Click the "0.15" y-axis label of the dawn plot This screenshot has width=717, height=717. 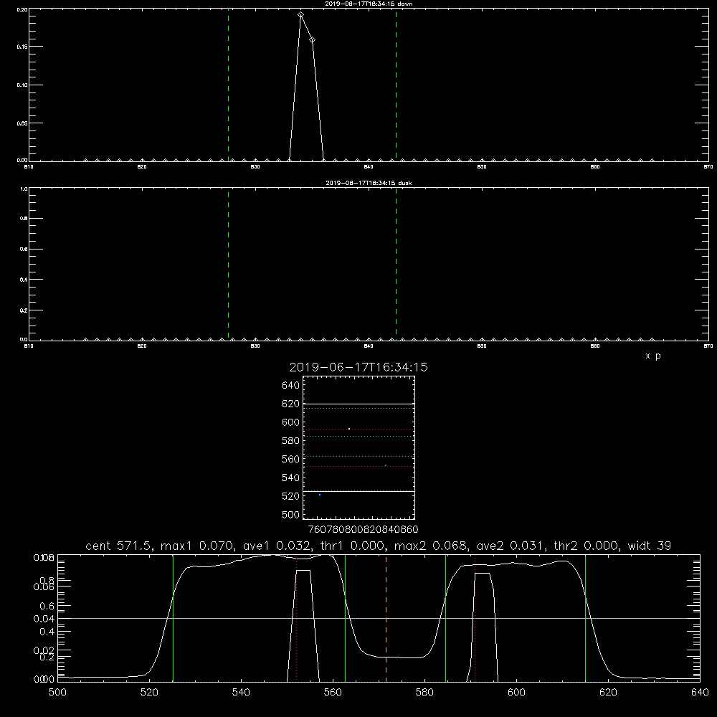coord(22,47)
